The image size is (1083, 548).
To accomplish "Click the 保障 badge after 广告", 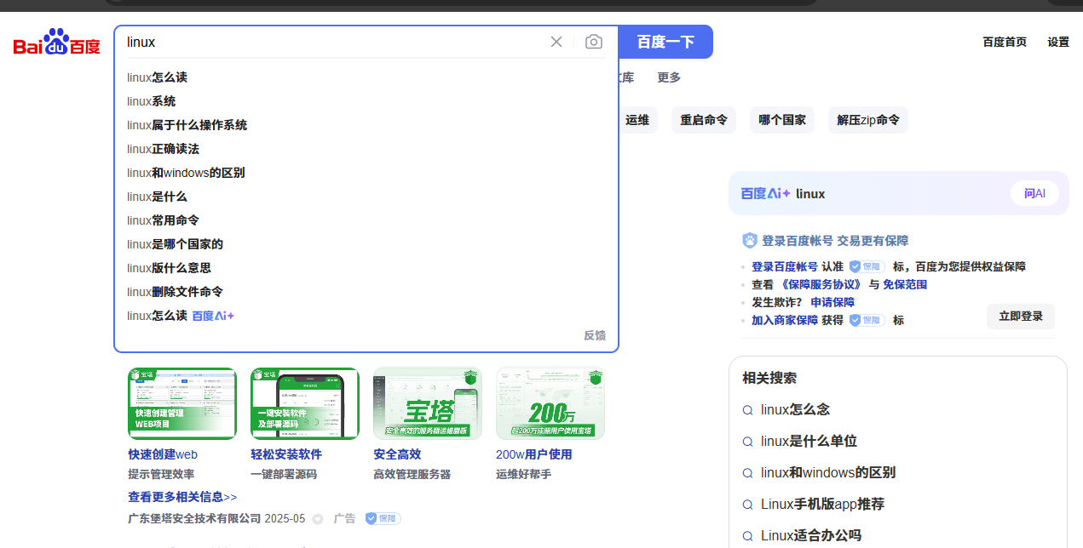I will pos(383,518).
